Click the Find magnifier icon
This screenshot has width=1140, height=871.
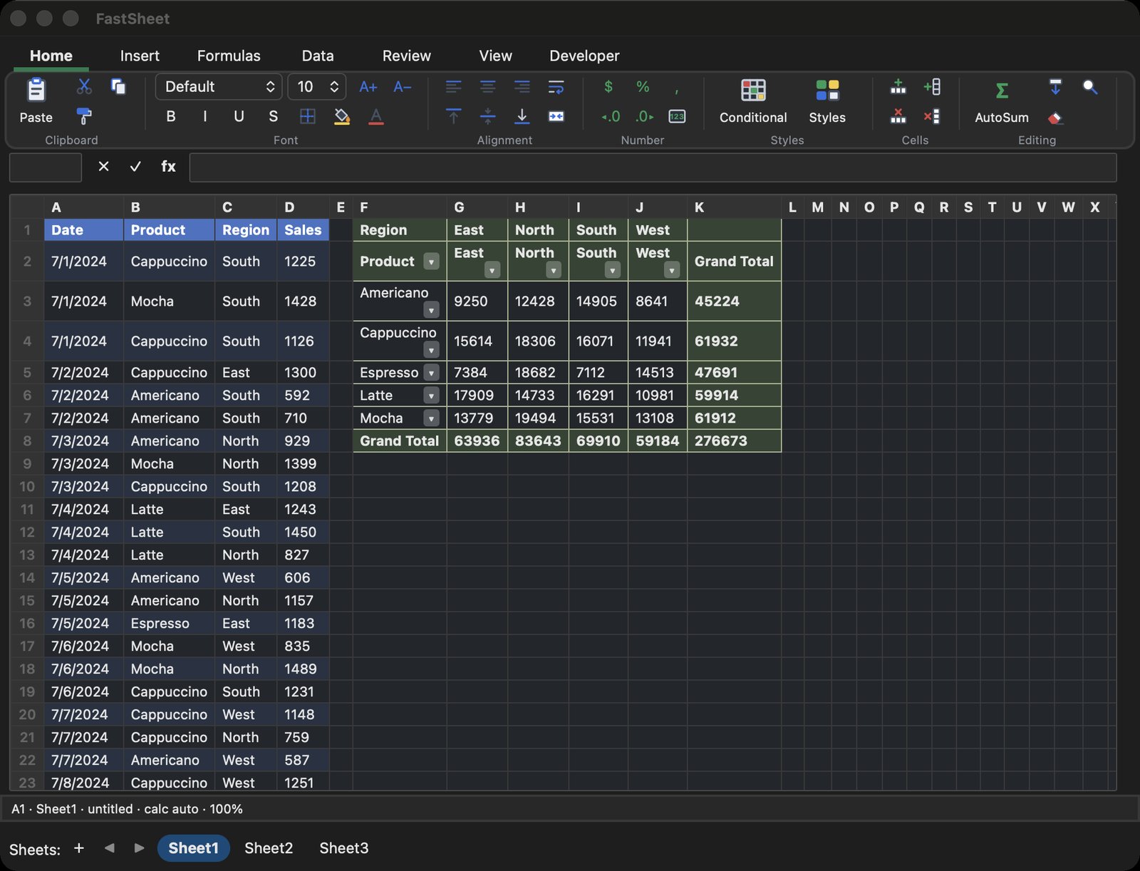point(1090,87)
